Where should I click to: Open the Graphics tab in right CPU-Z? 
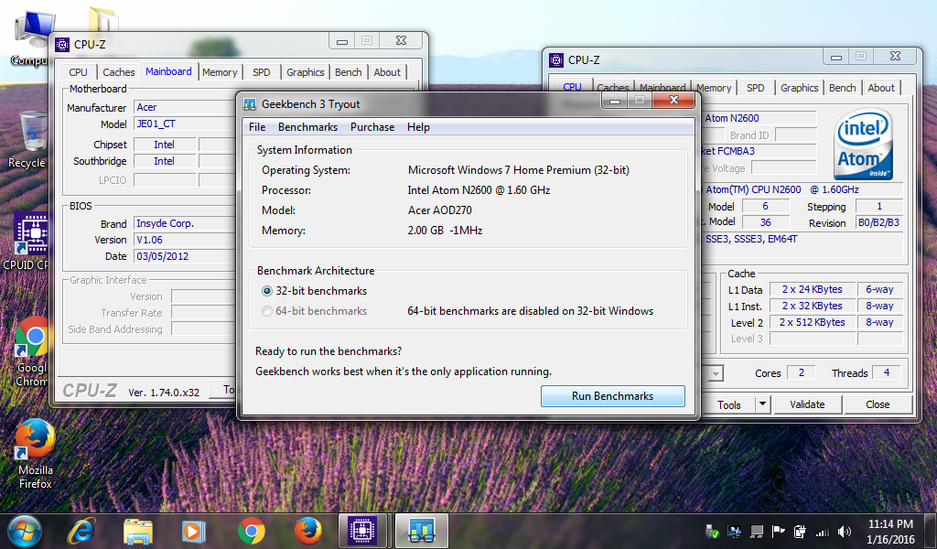[799, 88]
